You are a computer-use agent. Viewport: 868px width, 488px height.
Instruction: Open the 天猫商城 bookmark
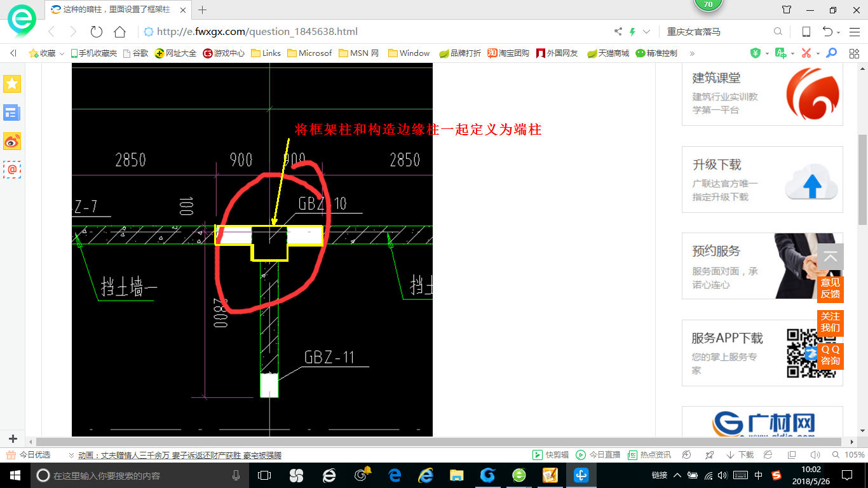pos(608,53)
